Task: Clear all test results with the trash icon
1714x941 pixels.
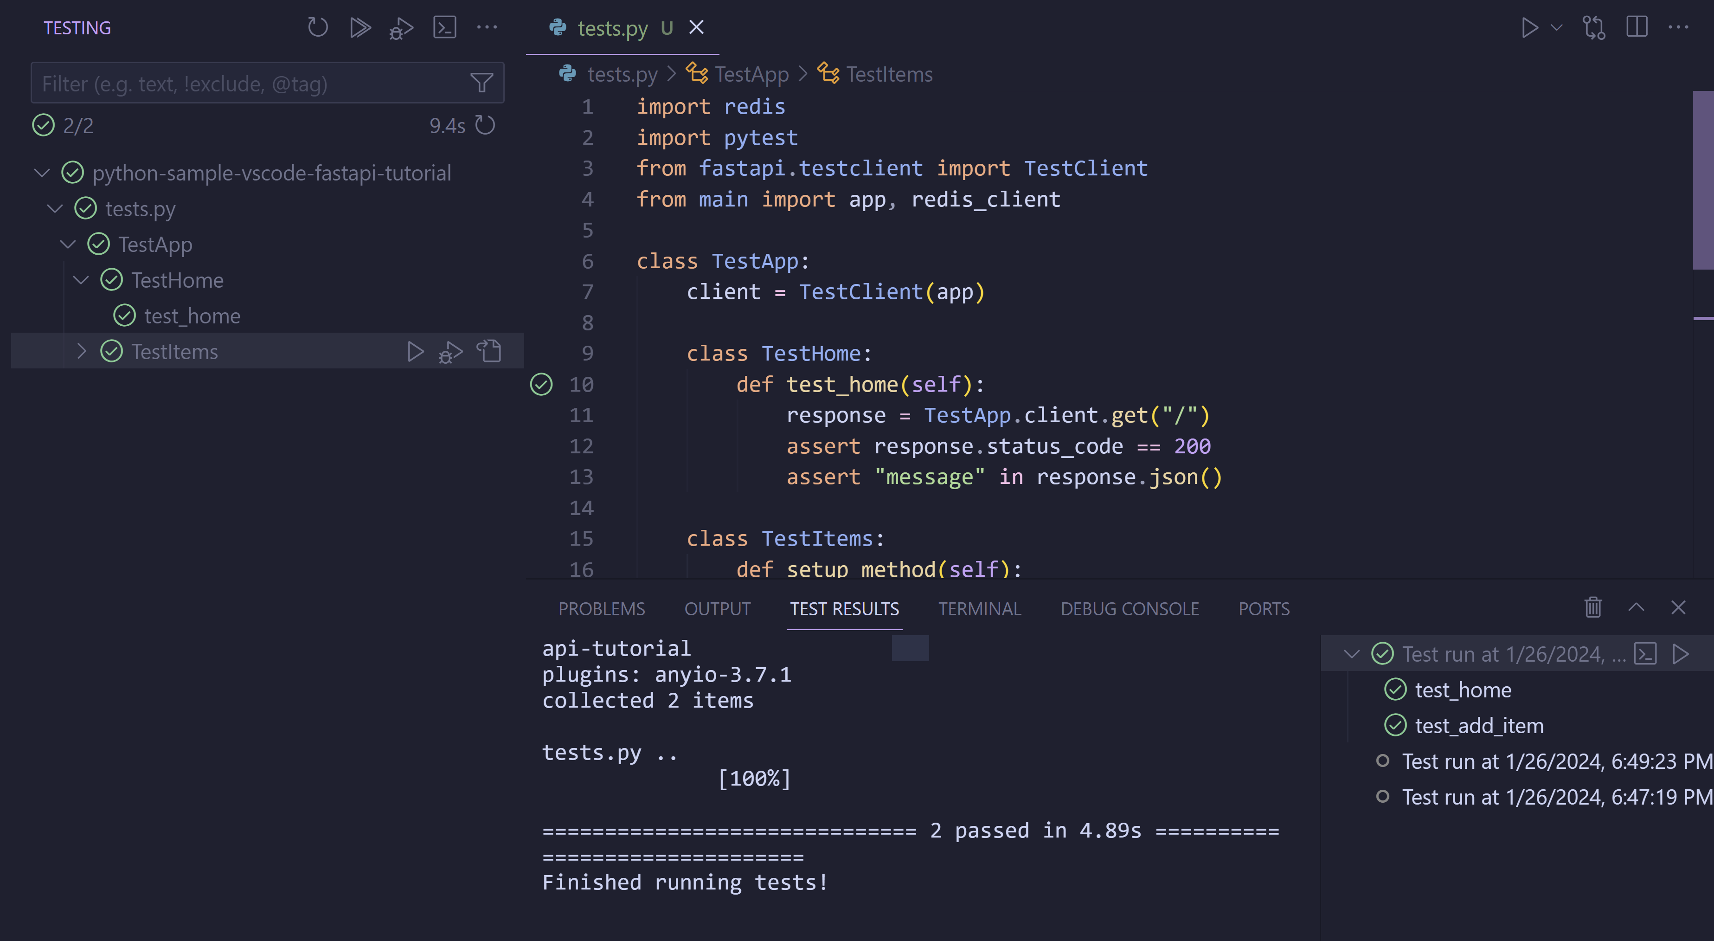Action: [x=1592, y=607]
